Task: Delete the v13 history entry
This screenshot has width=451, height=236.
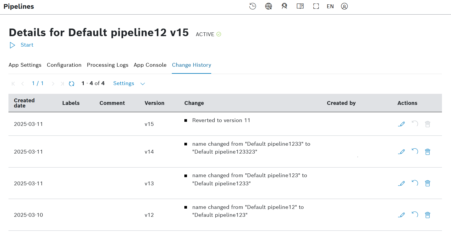Action: [428, 183]
